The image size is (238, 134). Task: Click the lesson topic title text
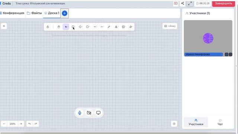pos(41,3)
